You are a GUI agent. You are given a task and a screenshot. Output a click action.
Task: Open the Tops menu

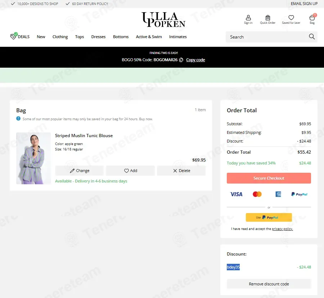point(80,37)
